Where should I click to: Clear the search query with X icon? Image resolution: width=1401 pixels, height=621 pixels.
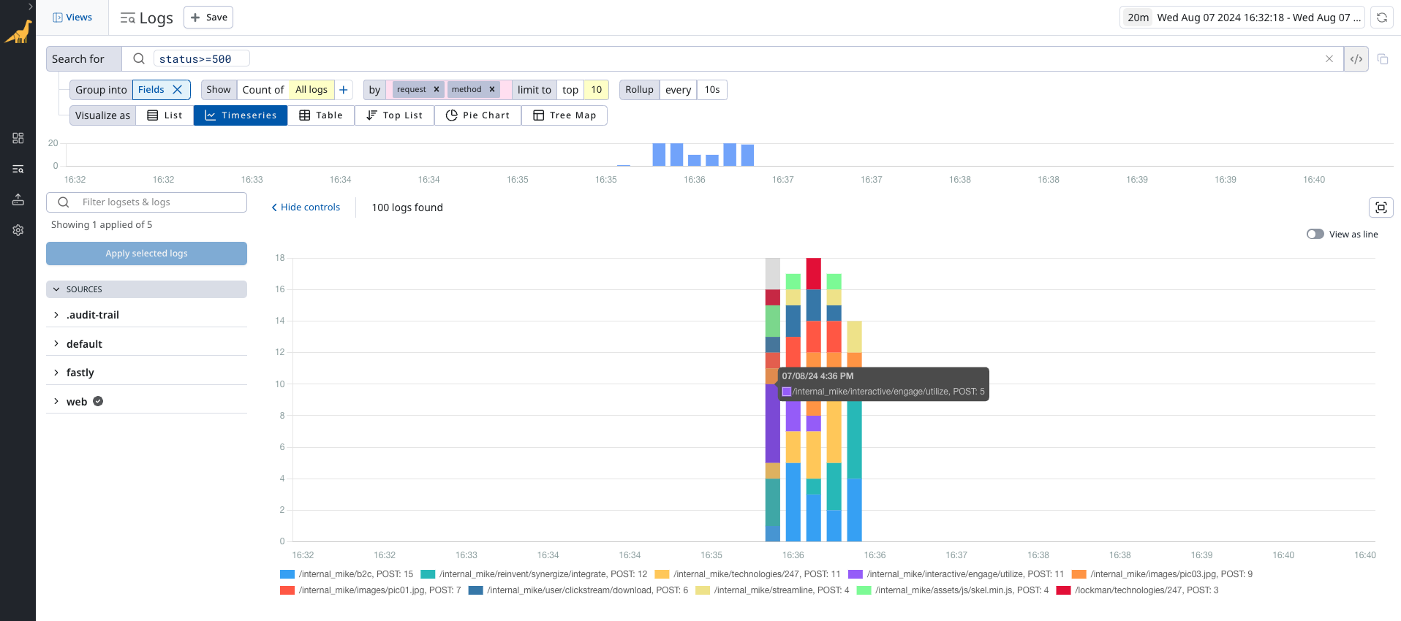pos(1329,59)
